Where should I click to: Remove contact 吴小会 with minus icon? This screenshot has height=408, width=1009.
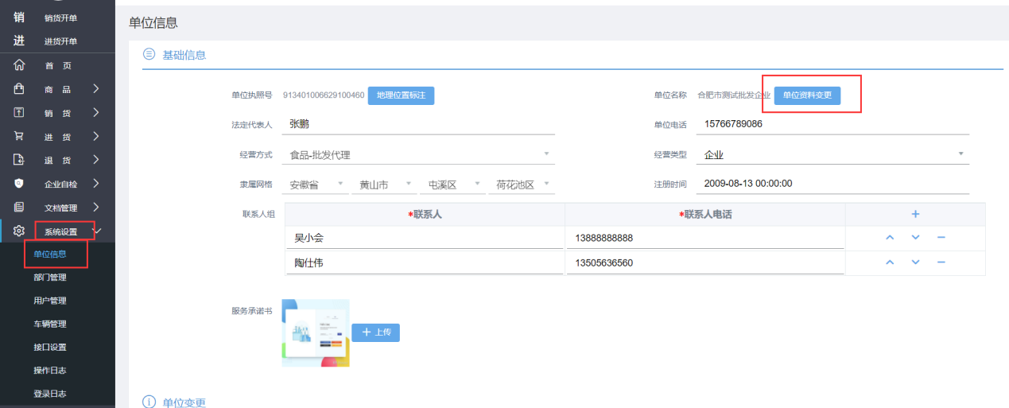point(941,238)
